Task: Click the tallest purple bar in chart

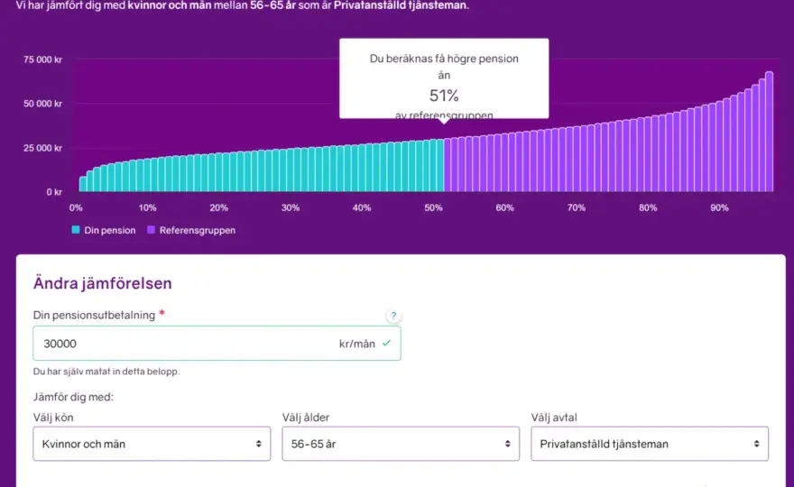Action: coord(769,132)
